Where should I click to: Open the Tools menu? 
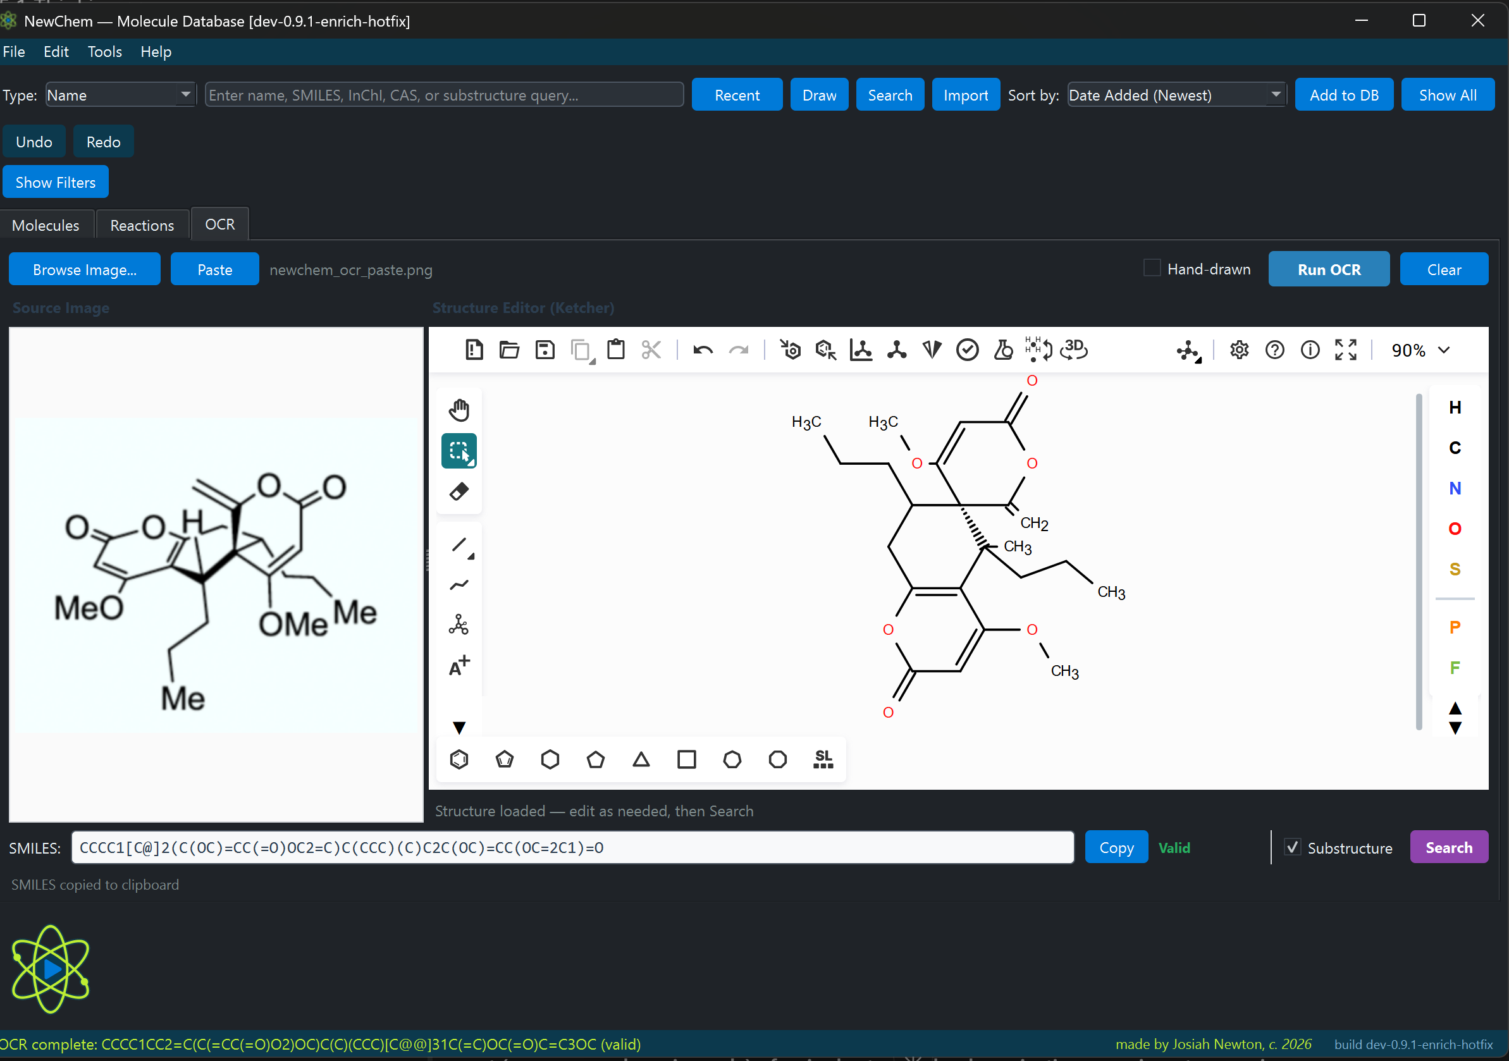tap(104, 51)
